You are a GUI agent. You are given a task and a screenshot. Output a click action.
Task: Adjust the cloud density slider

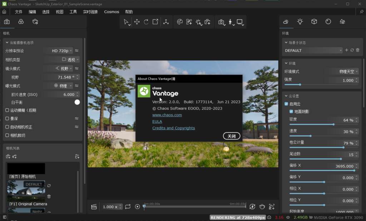[x=324, y=124]
